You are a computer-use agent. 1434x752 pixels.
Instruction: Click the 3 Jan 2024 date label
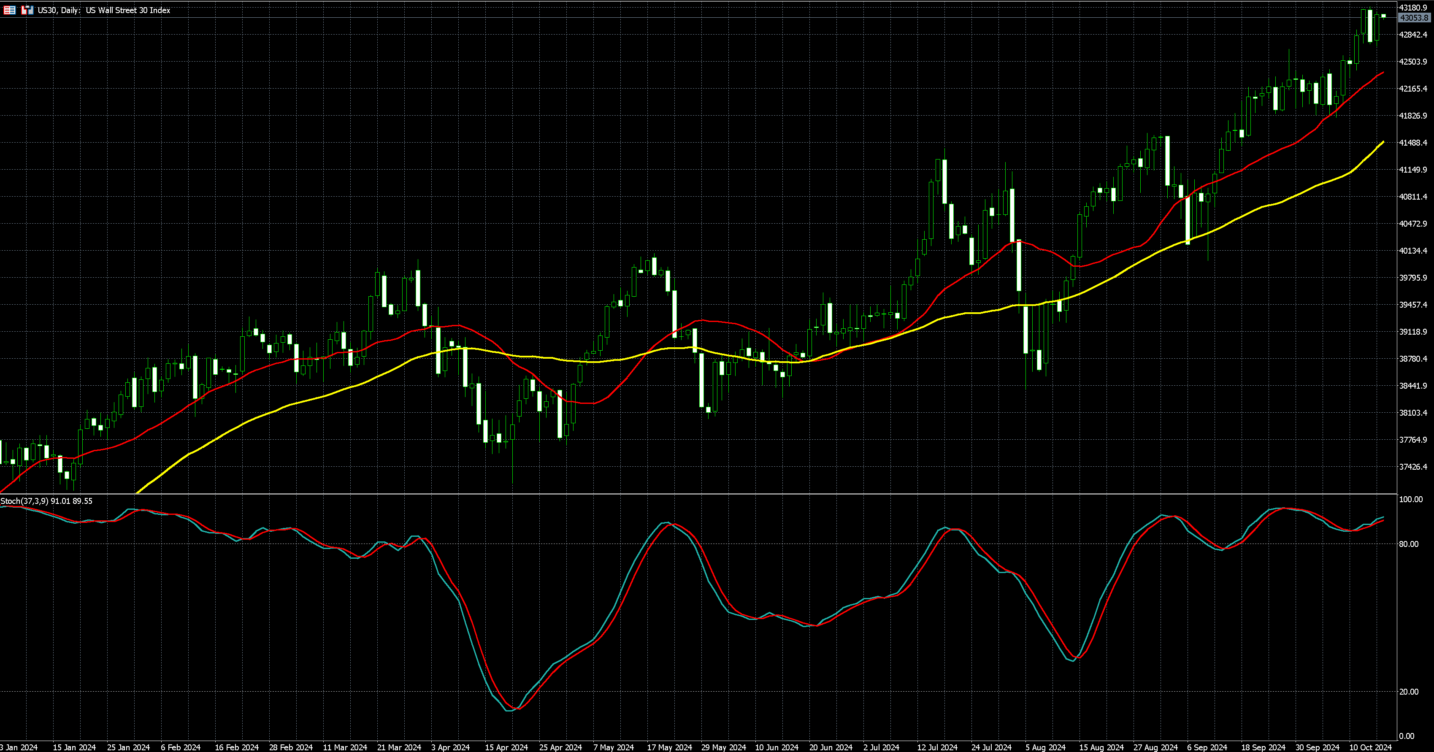19,747
